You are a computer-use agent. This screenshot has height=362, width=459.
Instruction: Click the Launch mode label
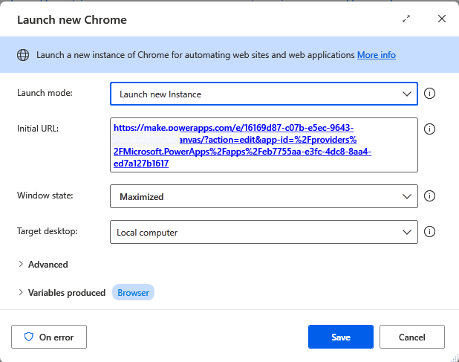click(45, 93)
